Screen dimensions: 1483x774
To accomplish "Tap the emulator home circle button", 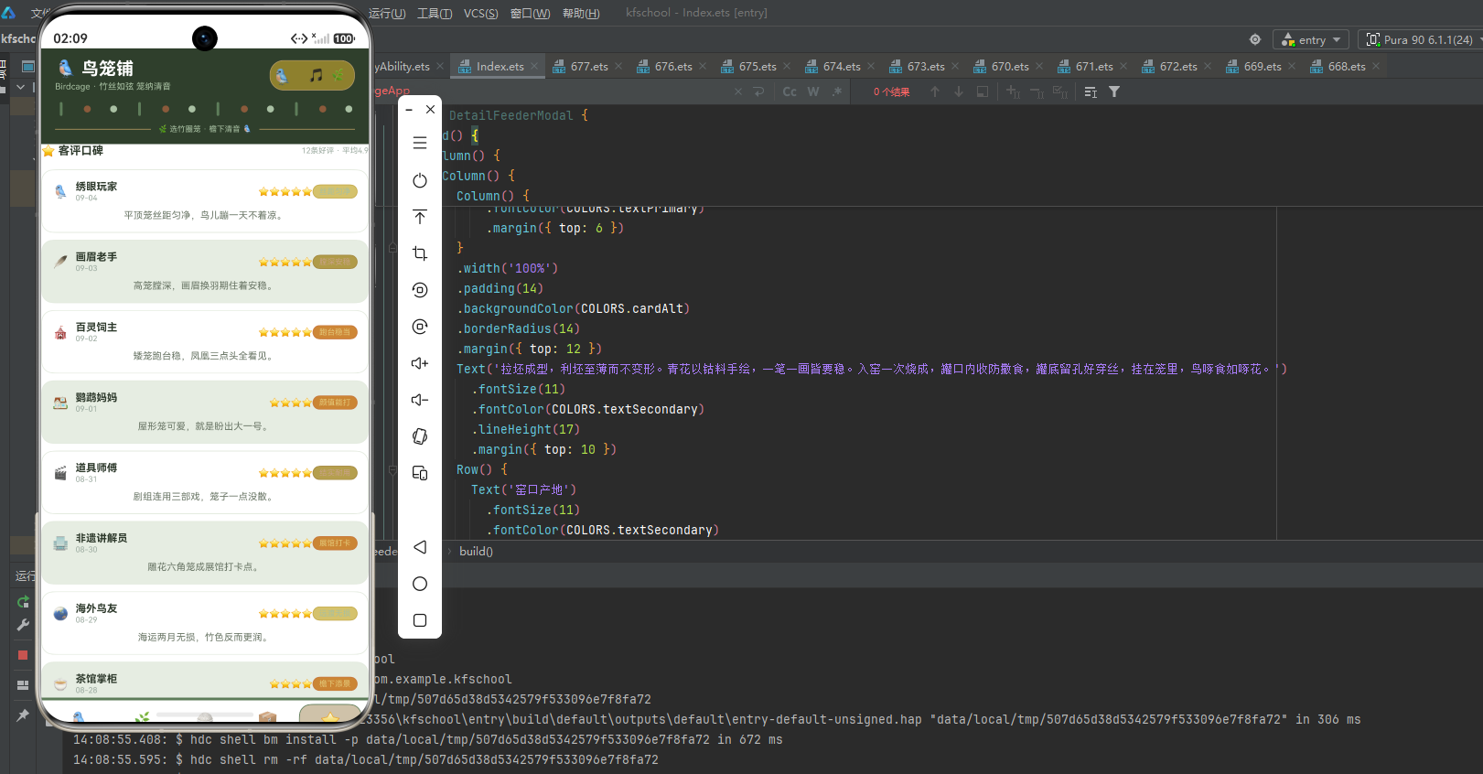I will pos(420,584).
